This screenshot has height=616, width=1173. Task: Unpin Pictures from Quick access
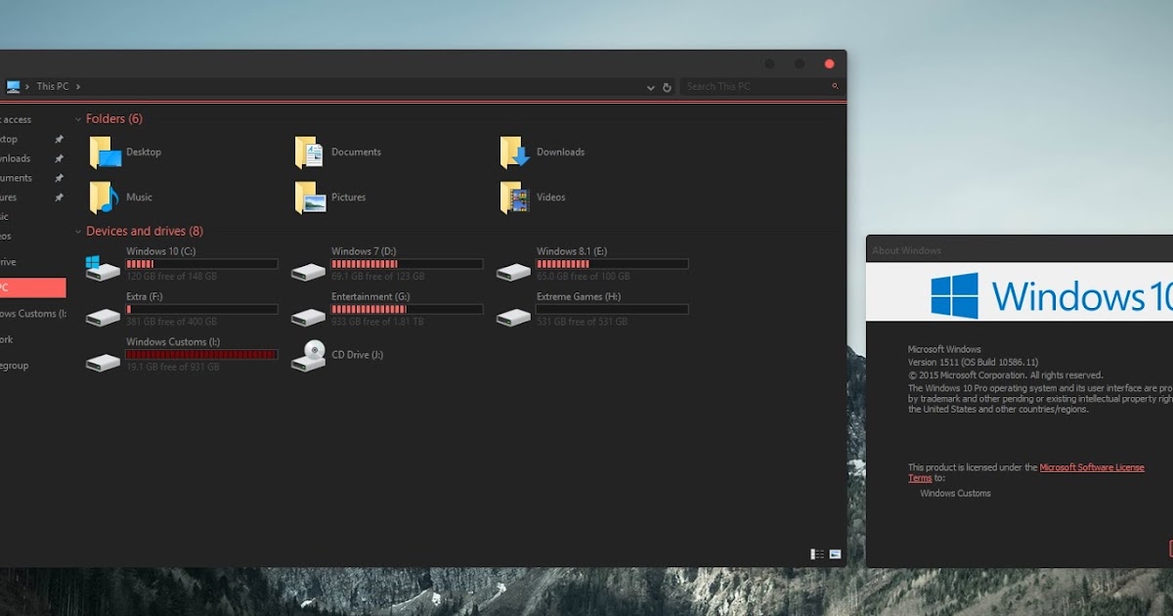click(59, 197)
